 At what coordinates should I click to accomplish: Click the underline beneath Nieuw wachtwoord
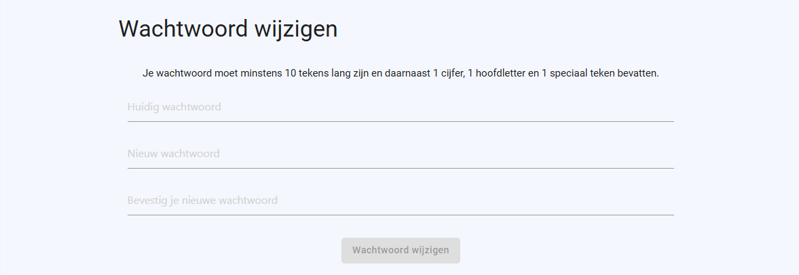401,168
